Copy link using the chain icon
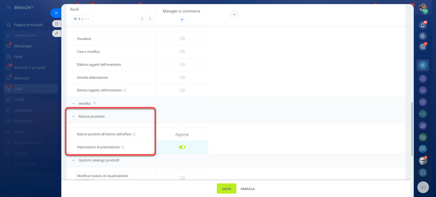The image size is (436, 197). tap(56, 33)
